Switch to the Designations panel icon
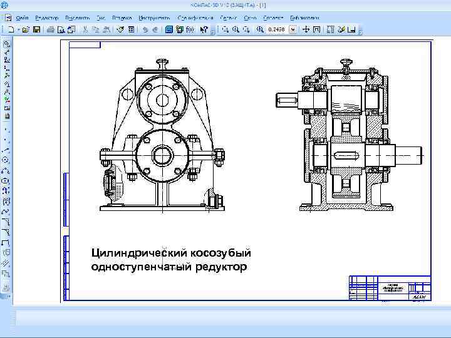Screen dimensions: 451x338 [7, 60]
